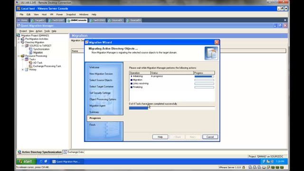Image resolution: width=304 pixels, height=171 pixels.
Task: Click the History folder icon
Action: [x=27, y=70]
